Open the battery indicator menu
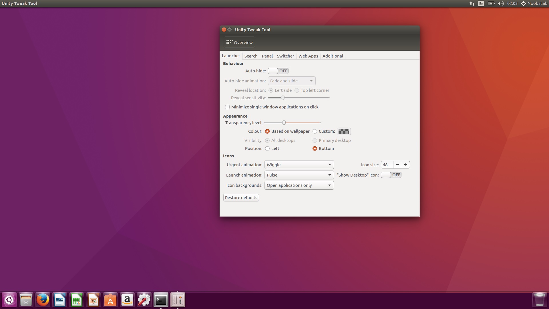 pos(491,3)
